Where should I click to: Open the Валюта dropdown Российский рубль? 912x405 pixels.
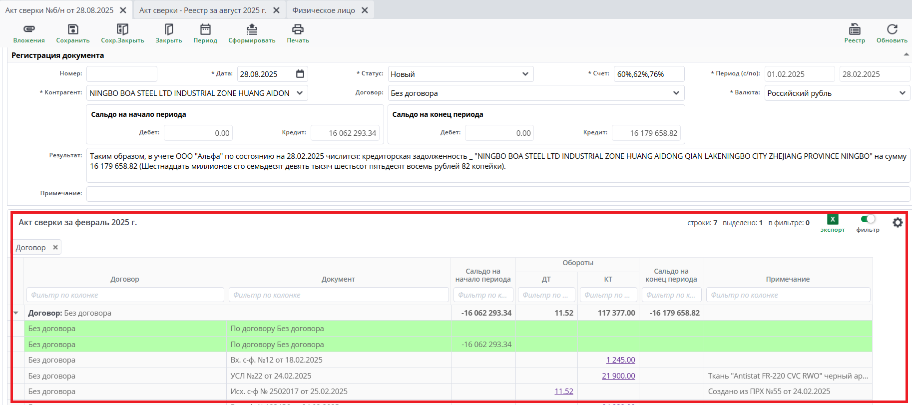click(902, 93)
